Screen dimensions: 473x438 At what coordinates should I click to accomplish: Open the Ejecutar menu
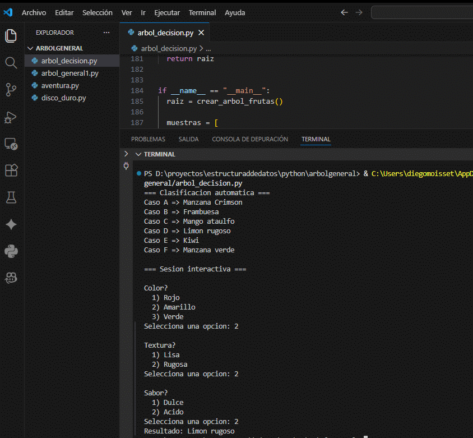coord(167,12)
